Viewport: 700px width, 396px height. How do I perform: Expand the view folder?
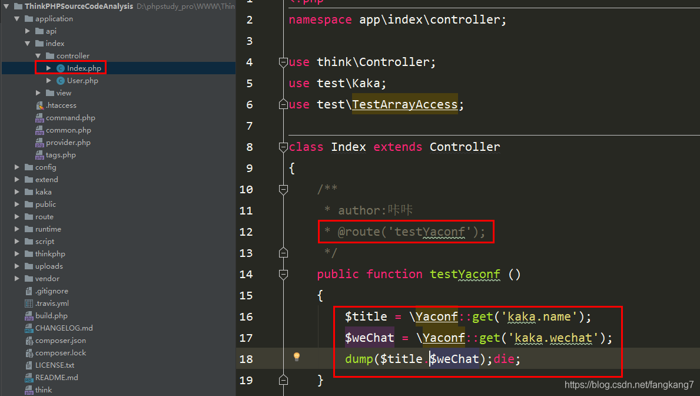(38, 93)
